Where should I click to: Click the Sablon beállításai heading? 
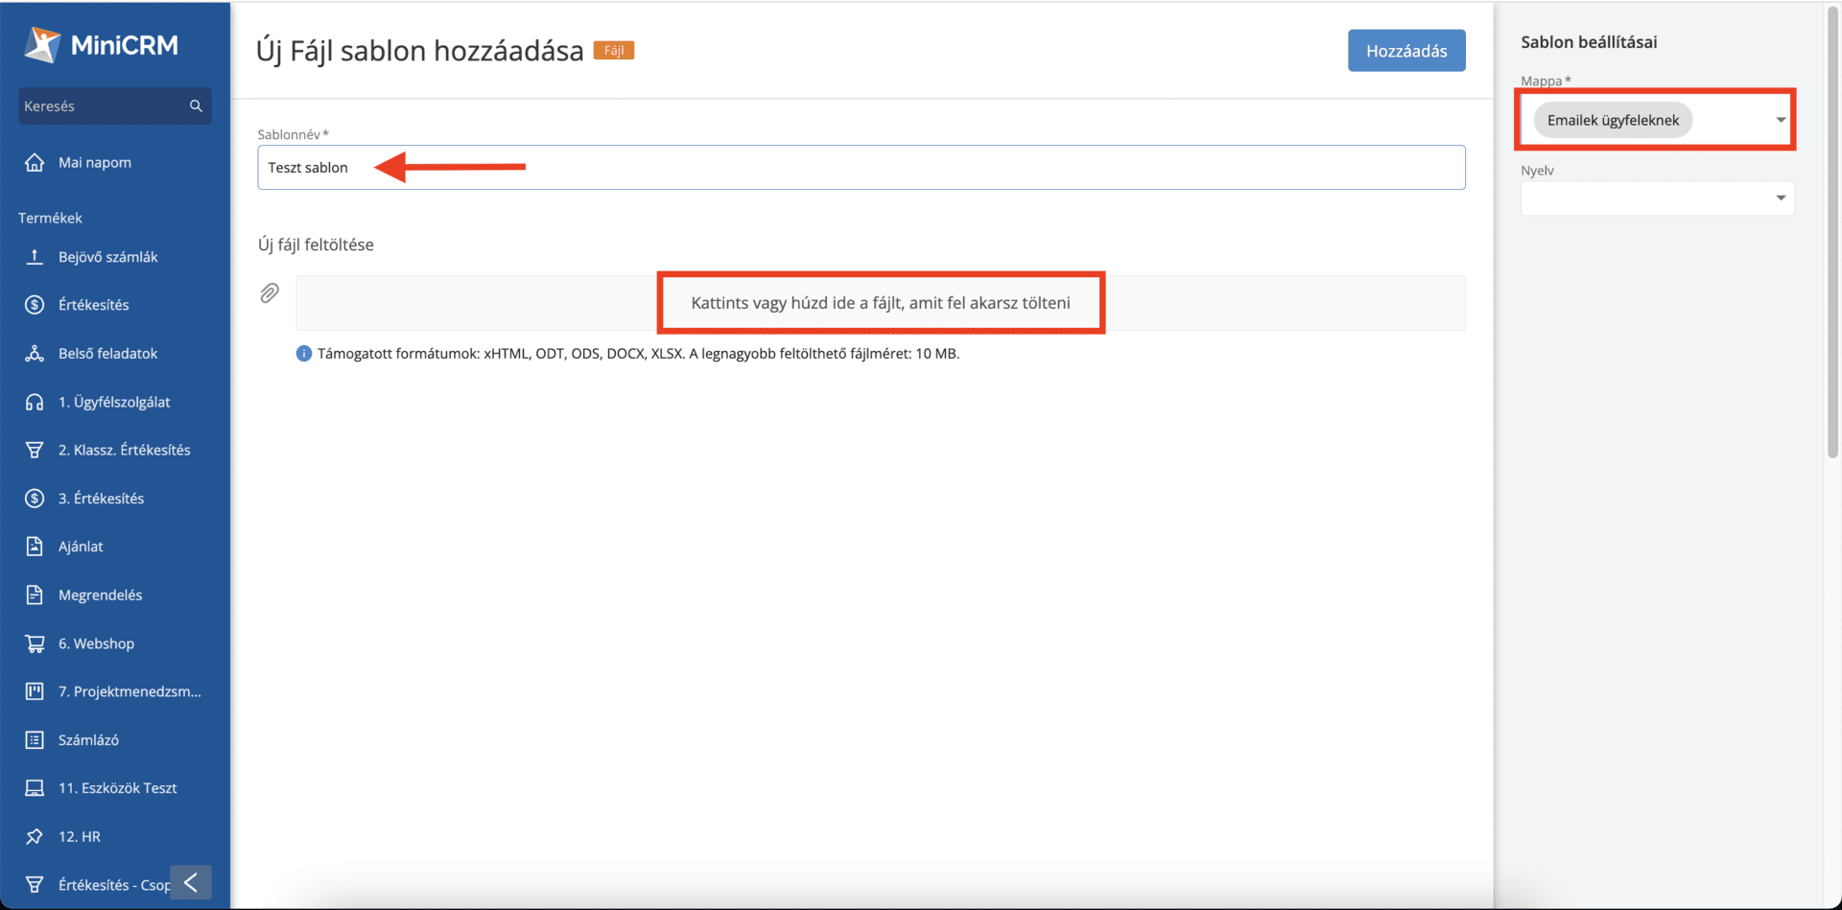pos(1589,42)
